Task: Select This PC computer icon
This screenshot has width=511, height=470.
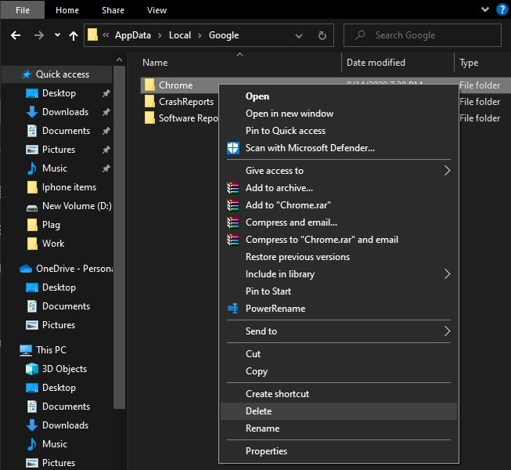Action: 26,350
